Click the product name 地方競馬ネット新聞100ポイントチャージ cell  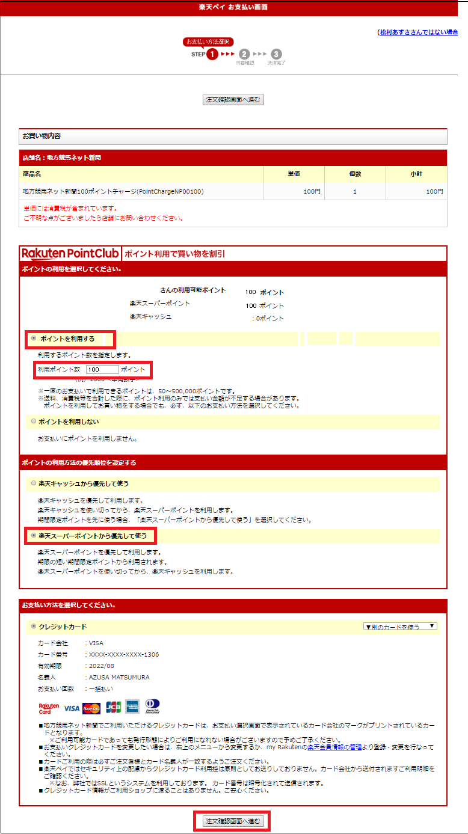tap(141, 191)
